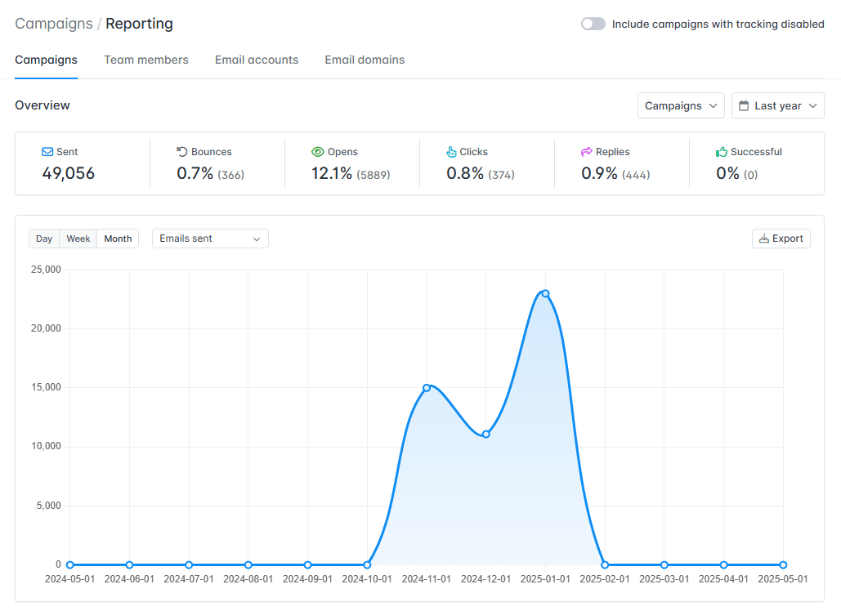Viewport: 841px width, 611px height.
Task: Expand the Last year date range dropdown
Action: (x=777, y=105)
